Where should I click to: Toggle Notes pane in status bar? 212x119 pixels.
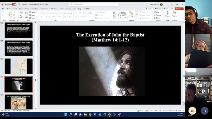pyautogui.click(x=140, y=111)
